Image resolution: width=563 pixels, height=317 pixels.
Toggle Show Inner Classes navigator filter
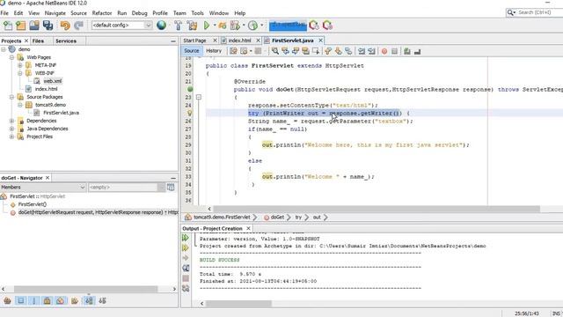point(61,300)
